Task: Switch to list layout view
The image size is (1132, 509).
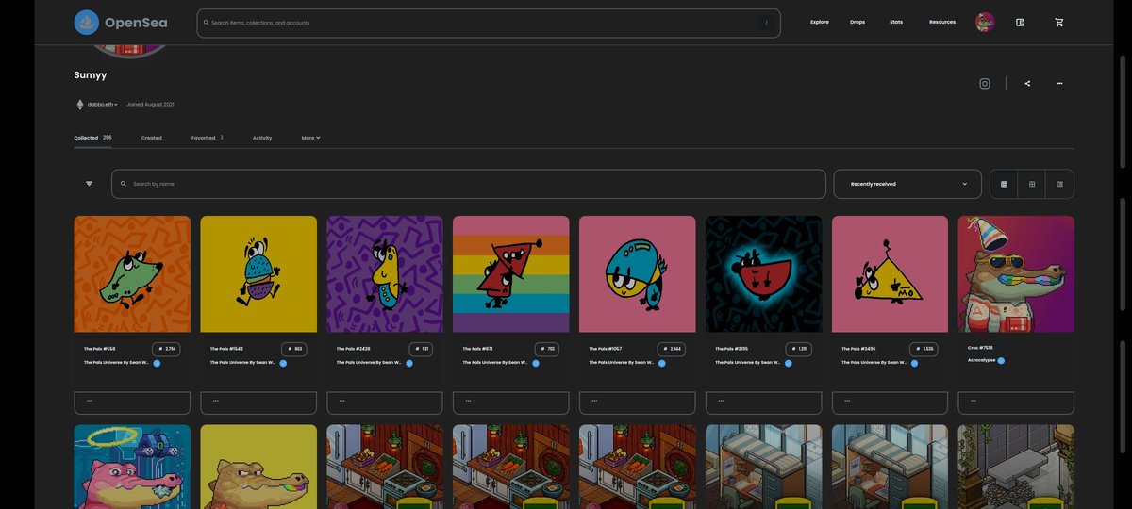Action: [x=1060, y=184]
